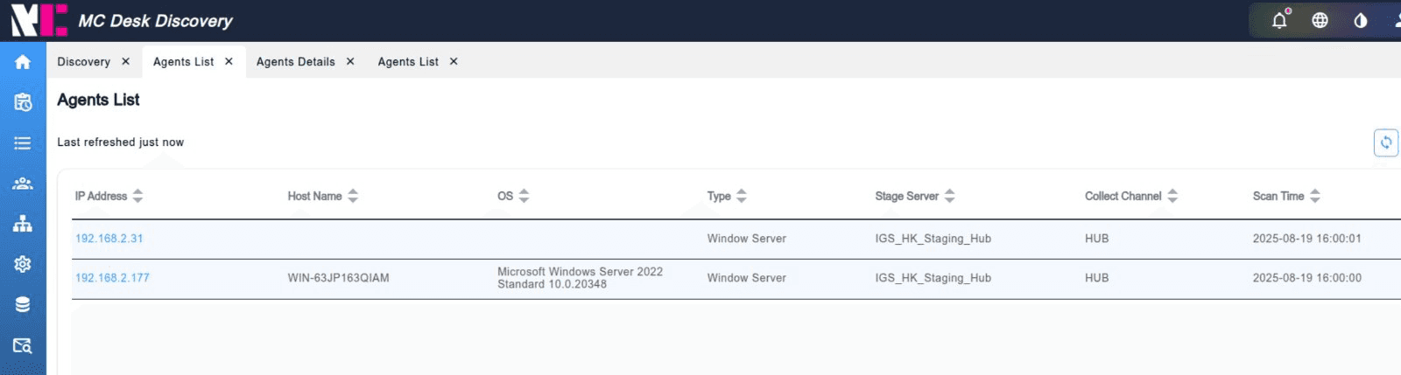Open the Home icon in sidebar

(23, 61)
